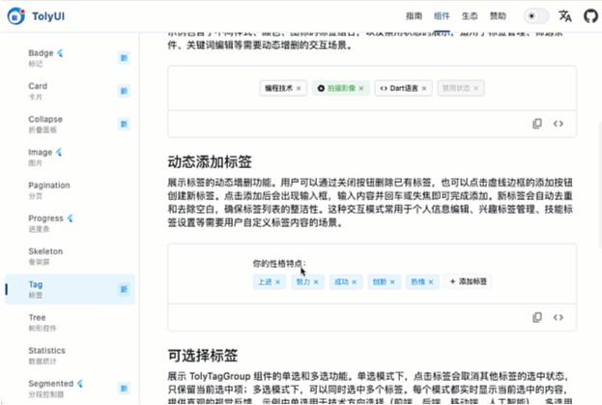Go to the Skeleton component page
The height and width of the screenshot is (405, 602).
coord(70,256)
